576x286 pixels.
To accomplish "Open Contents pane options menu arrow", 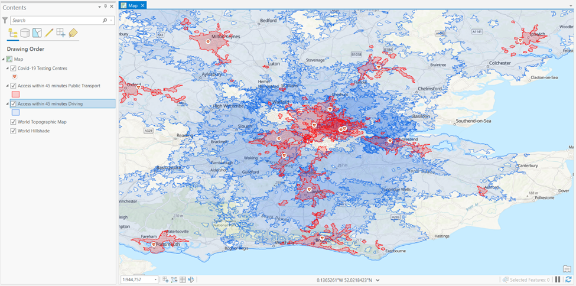I will [100, 6].
